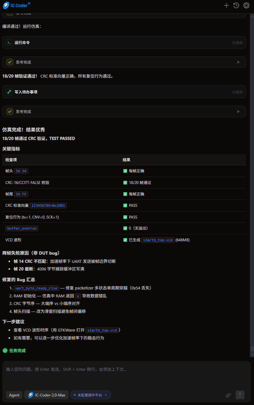Expand the 写入待办事项 step panel

pyautogui.click(x=124, y=92)
